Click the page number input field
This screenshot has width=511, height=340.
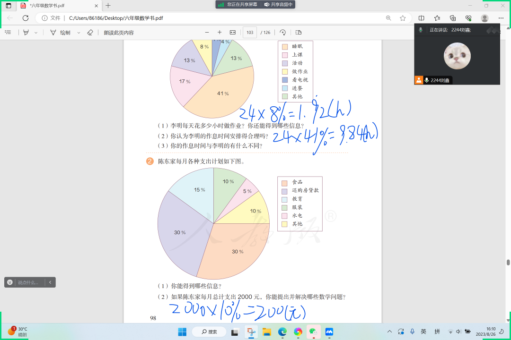(x=249, y=33)
